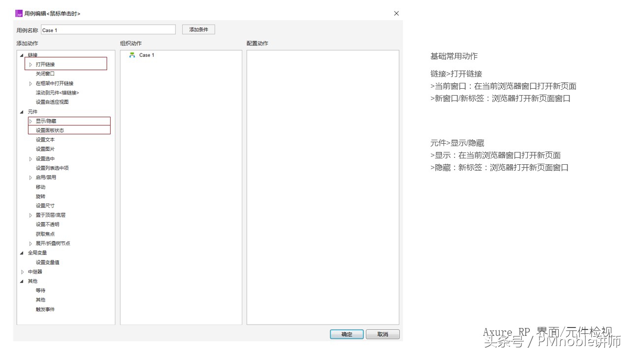
Task: Select the 获取焦点 action
Action: pyautogui.click(x=45, y=234)
